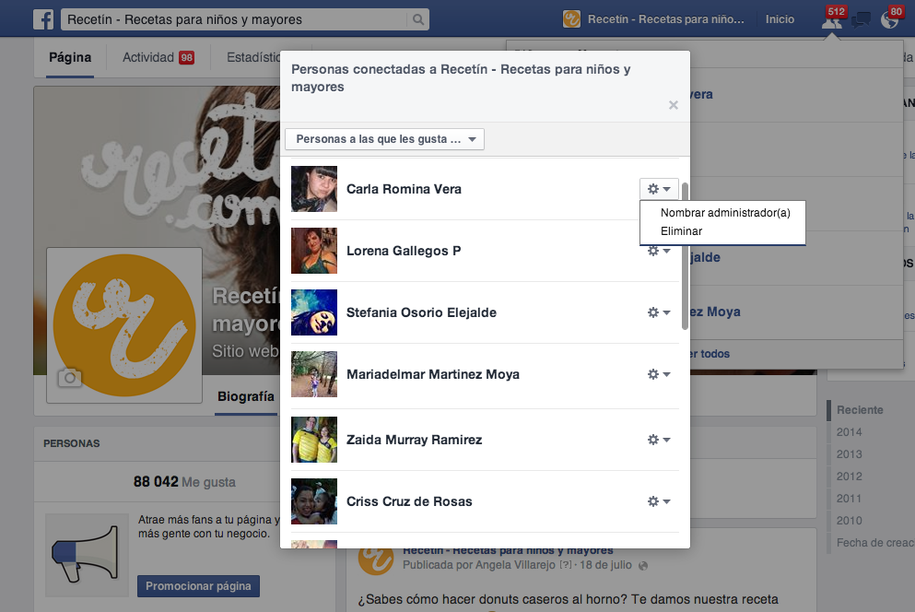The height and width of the screenshot is (612, 915).
Task: Click the megaphone promotion icon
Action: (87, 554)
